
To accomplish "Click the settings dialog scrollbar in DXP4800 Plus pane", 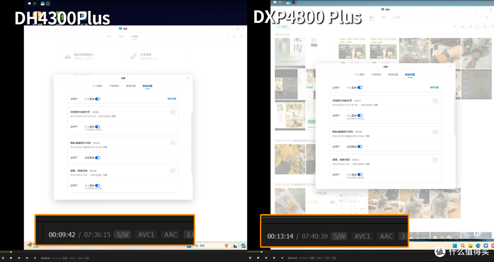I will 455,115.
